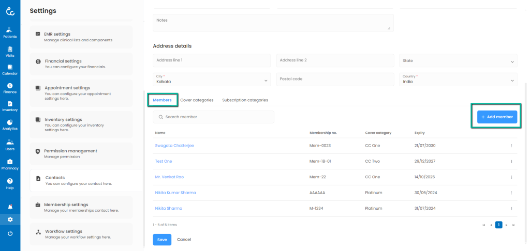
Task: Open the Analytics chart icon
Action: 10,124
